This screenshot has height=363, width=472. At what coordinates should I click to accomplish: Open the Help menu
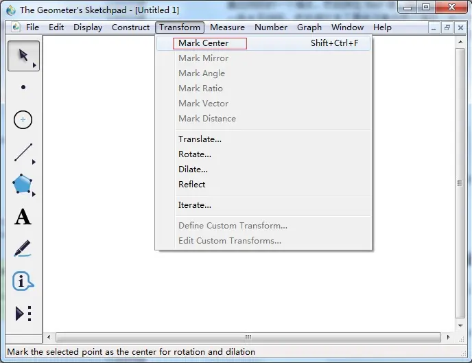382,27
